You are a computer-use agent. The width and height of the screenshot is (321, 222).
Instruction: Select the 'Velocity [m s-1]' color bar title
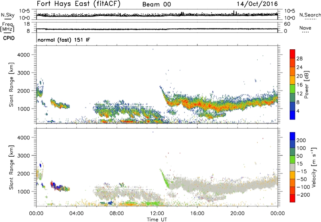click(x=314, y=167)
